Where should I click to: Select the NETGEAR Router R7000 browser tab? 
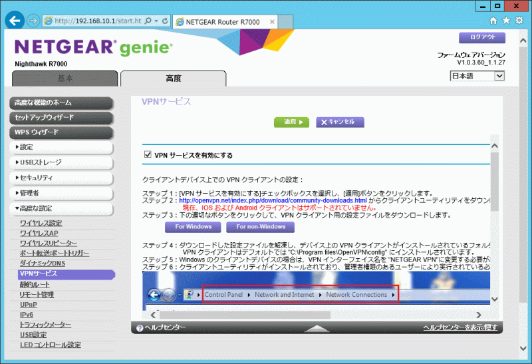click(x=226, y=21)
